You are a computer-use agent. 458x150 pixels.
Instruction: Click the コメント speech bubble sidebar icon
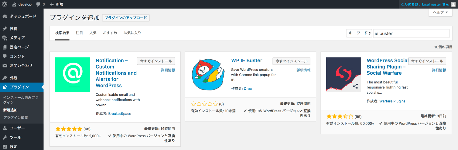pyautogui.click(x=5, y=56)
